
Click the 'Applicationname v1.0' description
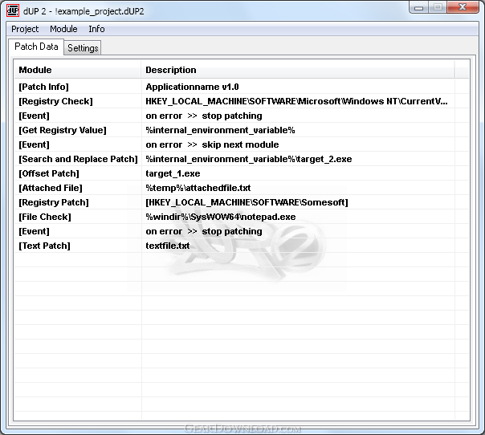[192, 87]
